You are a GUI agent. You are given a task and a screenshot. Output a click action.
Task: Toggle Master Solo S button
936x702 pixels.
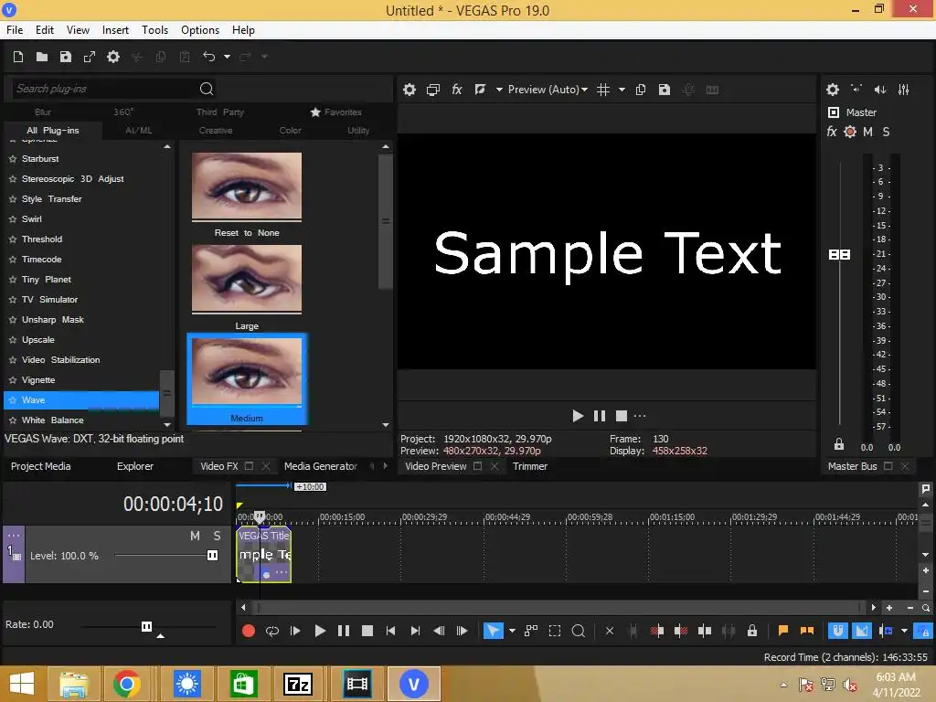(887, 132)
